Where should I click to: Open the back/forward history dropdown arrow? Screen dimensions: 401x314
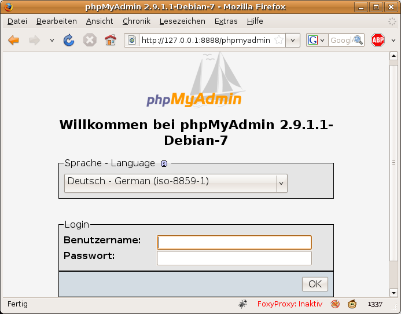click(52, 40)
